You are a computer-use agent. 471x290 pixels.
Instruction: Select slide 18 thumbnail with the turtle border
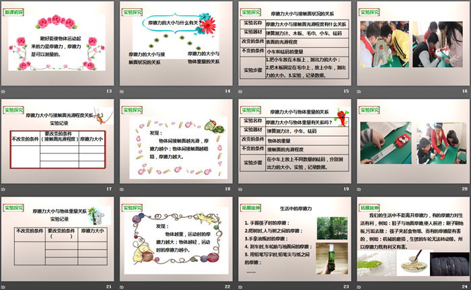point(176,141)
